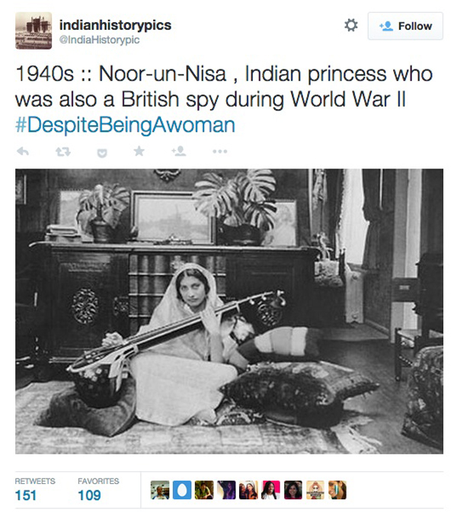
Task: Open the three-dot more options menu
Action: pyautogui.click(x=219, y=152)
